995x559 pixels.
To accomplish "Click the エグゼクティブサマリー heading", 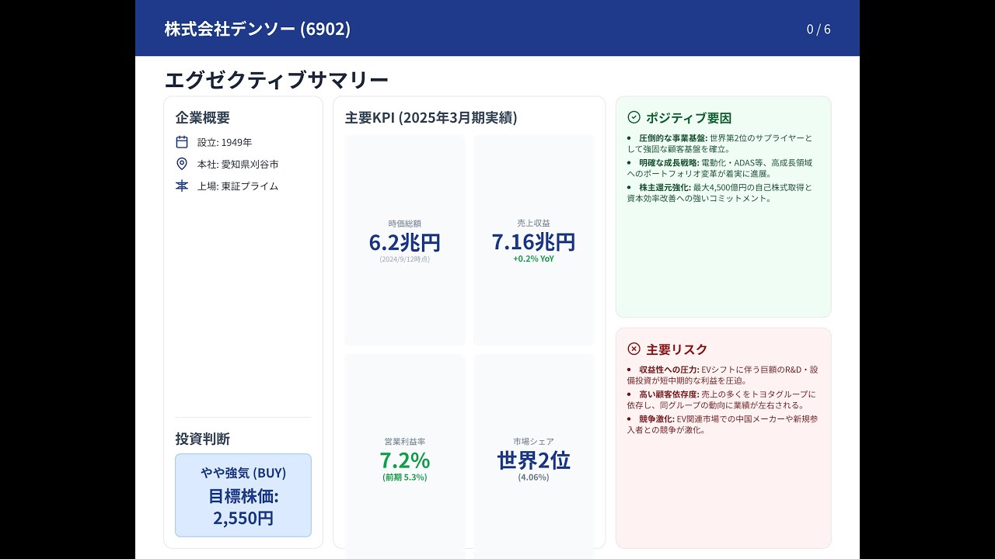I will click(x=276, y=80).
